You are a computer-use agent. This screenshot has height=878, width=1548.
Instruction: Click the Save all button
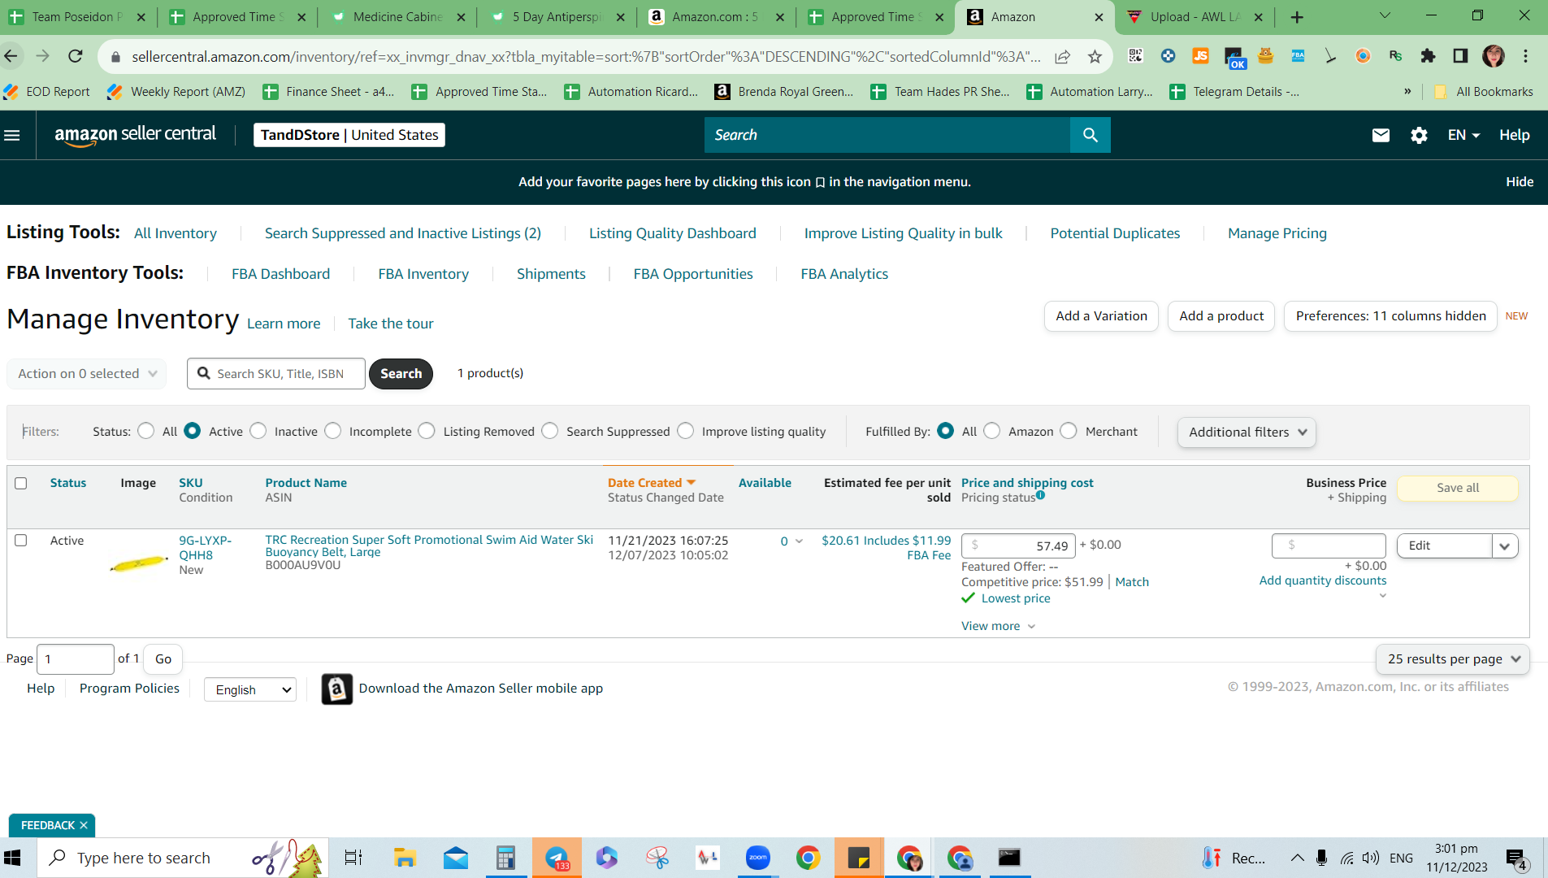click(1458, 488)
